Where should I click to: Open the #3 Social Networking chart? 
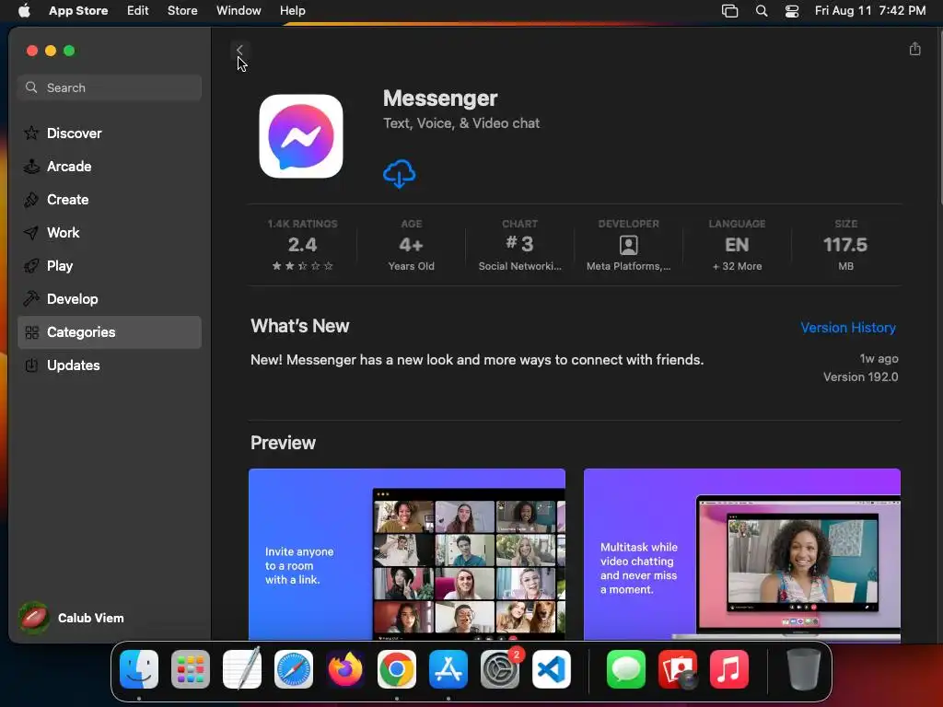click(x=519, y=245)
